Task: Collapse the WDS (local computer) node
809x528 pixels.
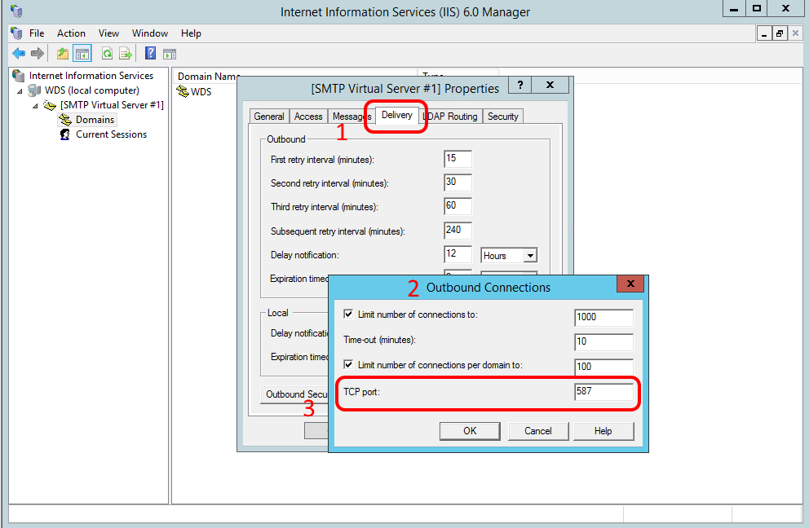Action: pyautogui.click(x=20, y=91)
